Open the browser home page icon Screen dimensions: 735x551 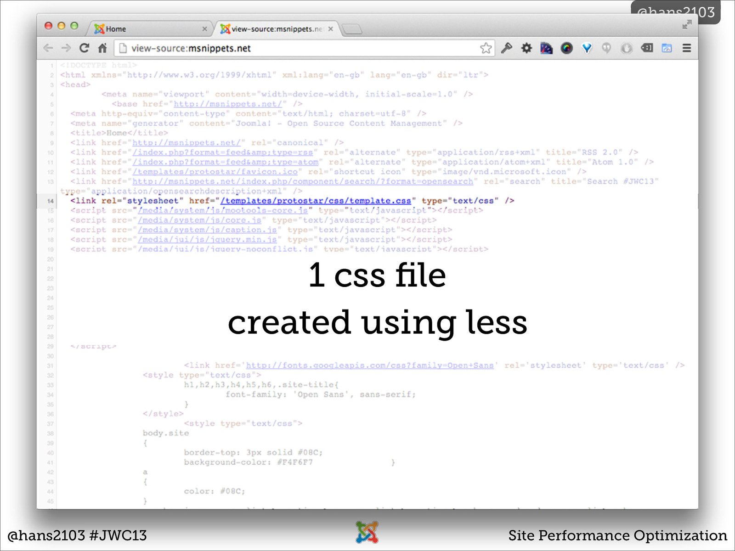(102, 48)
